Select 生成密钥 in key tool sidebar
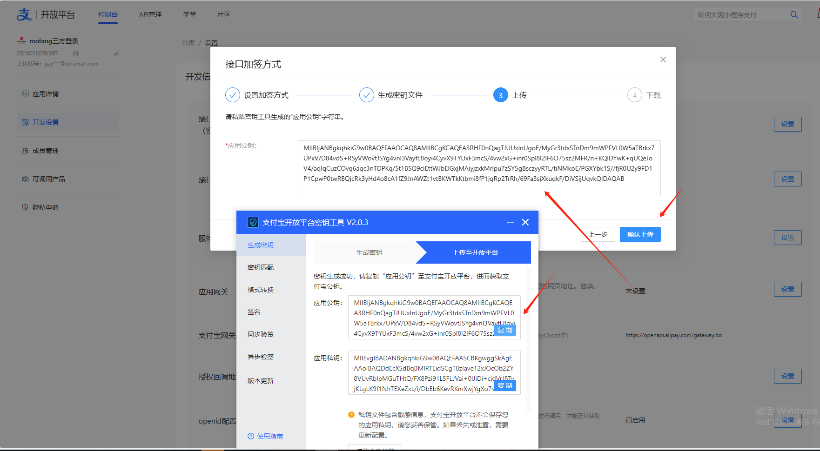 [x=271, y=245]
